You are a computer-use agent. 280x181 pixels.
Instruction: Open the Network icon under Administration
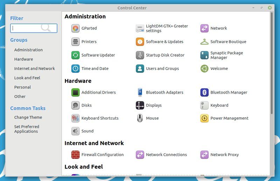point(204,28)
